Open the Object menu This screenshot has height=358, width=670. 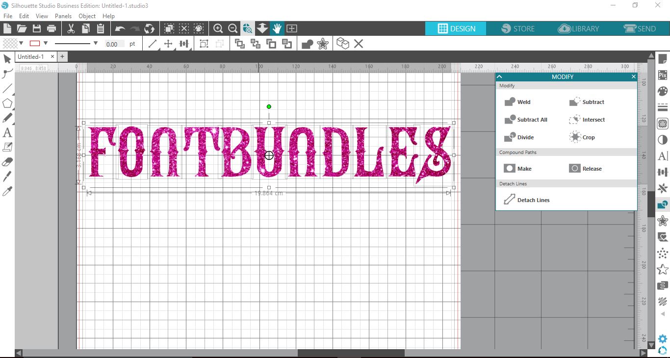click(87, 16)
